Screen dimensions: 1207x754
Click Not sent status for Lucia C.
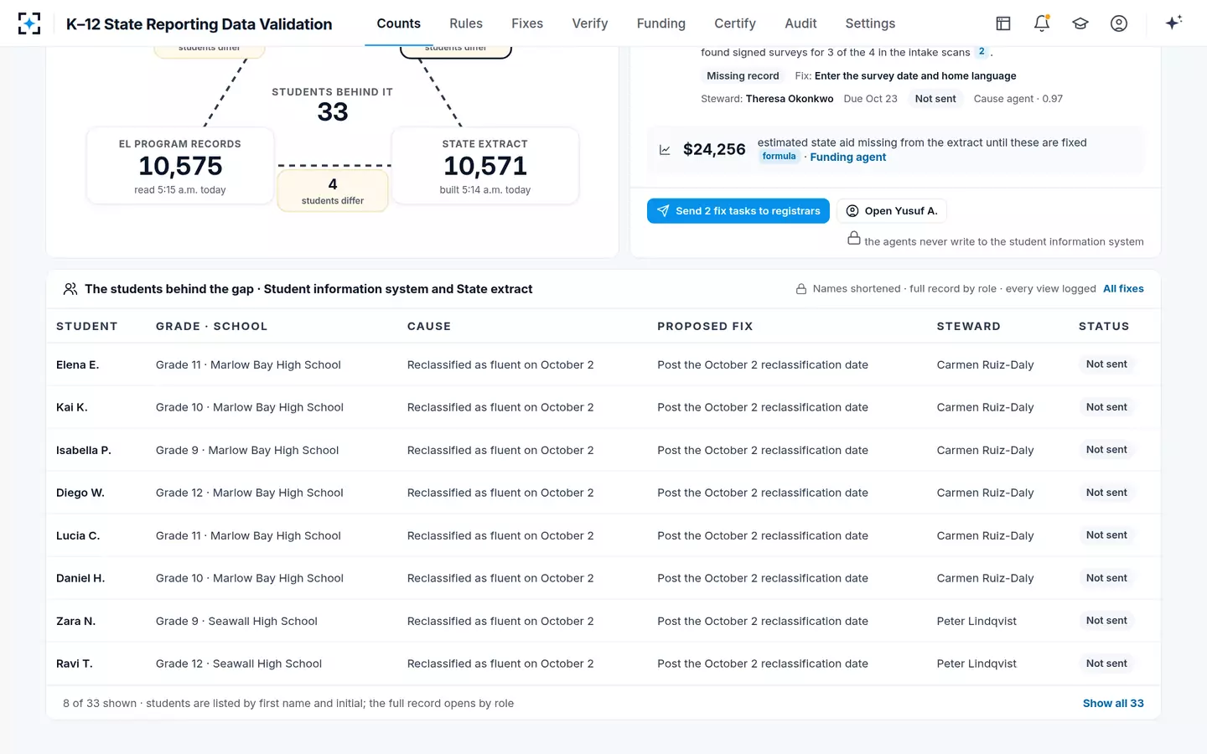pyautogui.click(x=1106, y=535)
